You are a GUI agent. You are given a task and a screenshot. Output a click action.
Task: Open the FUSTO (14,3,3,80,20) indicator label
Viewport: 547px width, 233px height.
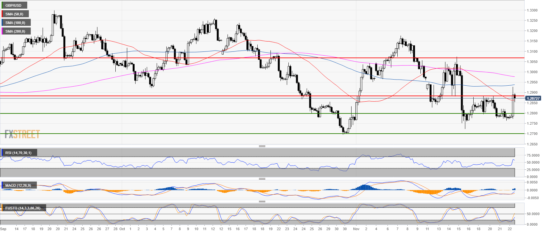tap(23, 208)
